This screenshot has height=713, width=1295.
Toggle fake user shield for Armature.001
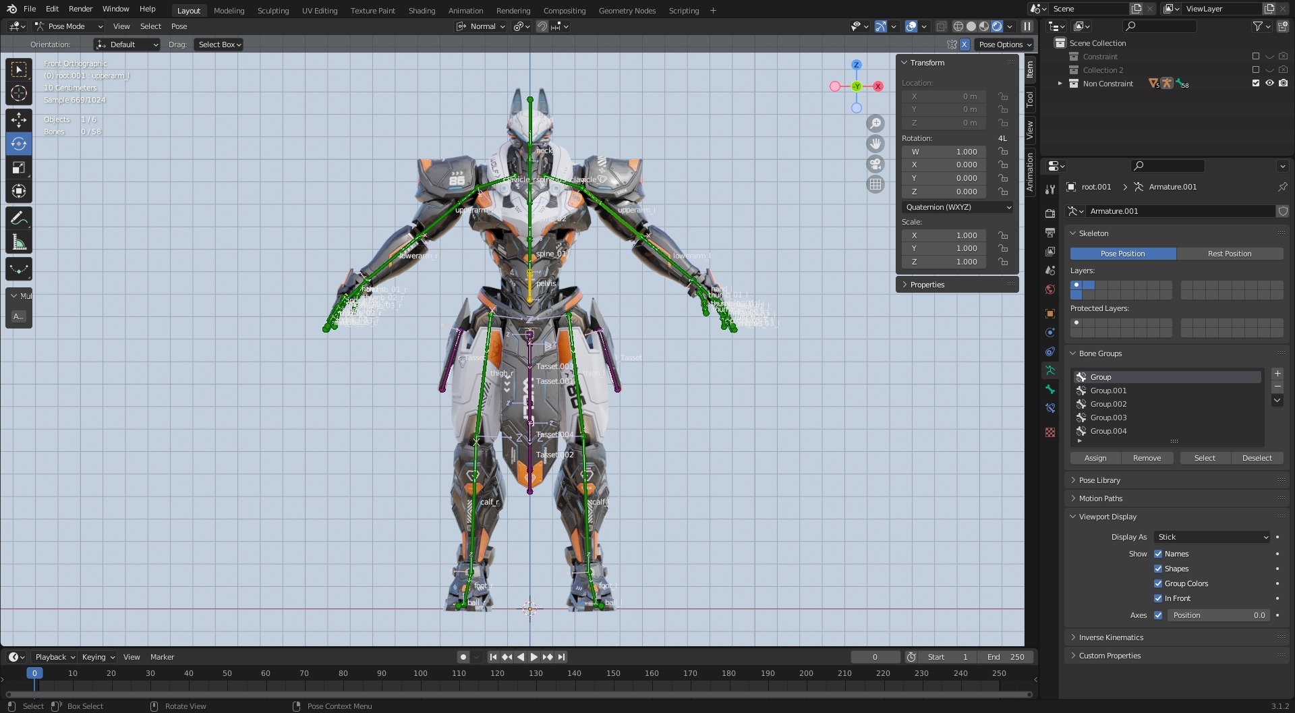point(1283,211)
